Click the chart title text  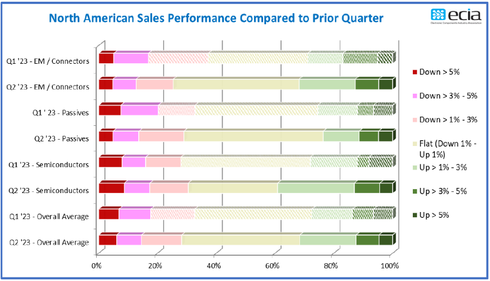click(x=216, y=18)
